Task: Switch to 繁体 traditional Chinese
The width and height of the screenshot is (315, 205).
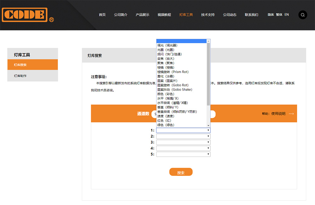Action: pyautogui.click(x=279, y=14)
